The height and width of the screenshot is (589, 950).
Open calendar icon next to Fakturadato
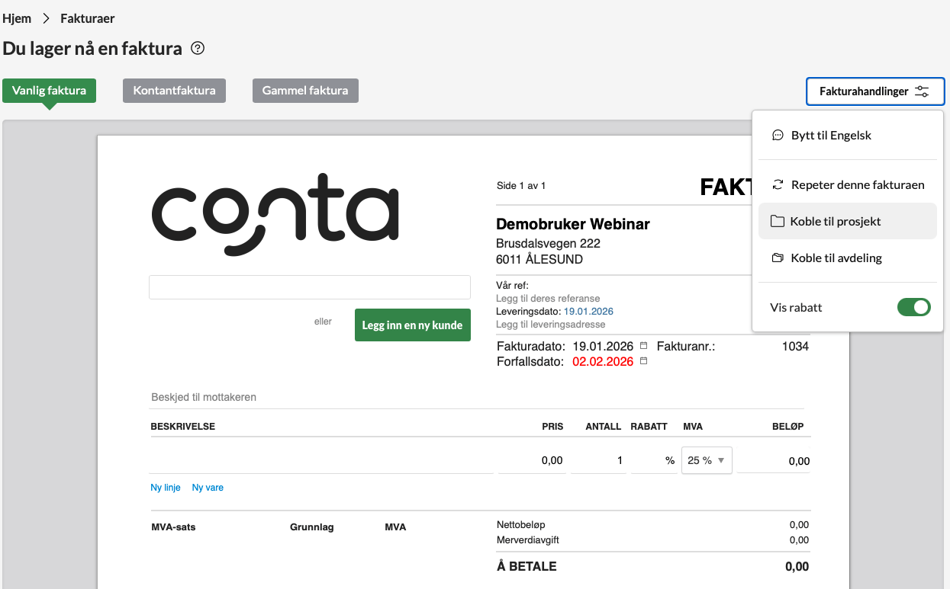pyautogui.click(x=643, y=346)
